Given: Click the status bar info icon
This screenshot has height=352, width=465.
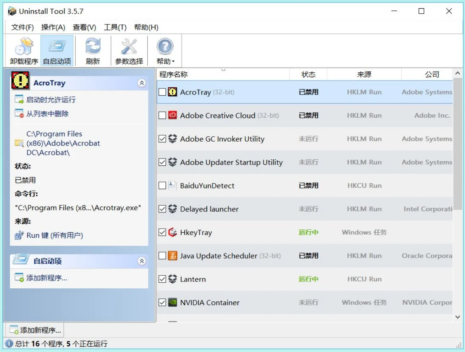Looking at the screenshot, I should tap(9, 344).
